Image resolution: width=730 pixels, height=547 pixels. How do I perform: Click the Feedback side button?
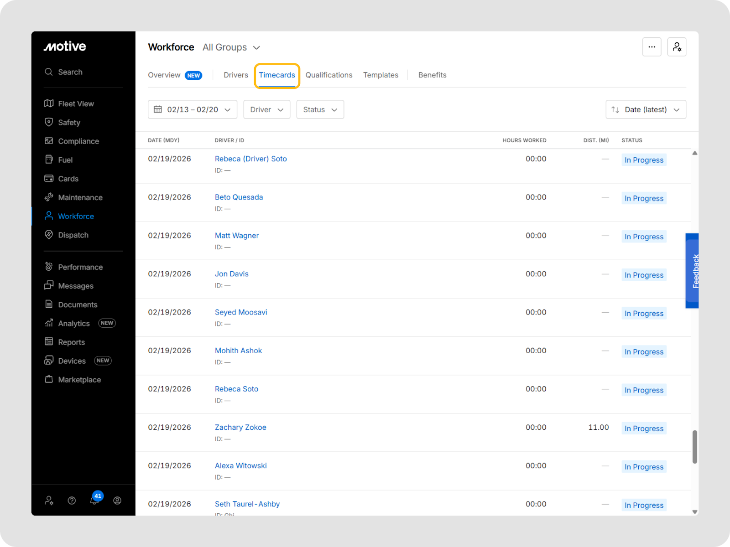click(692, 271)
